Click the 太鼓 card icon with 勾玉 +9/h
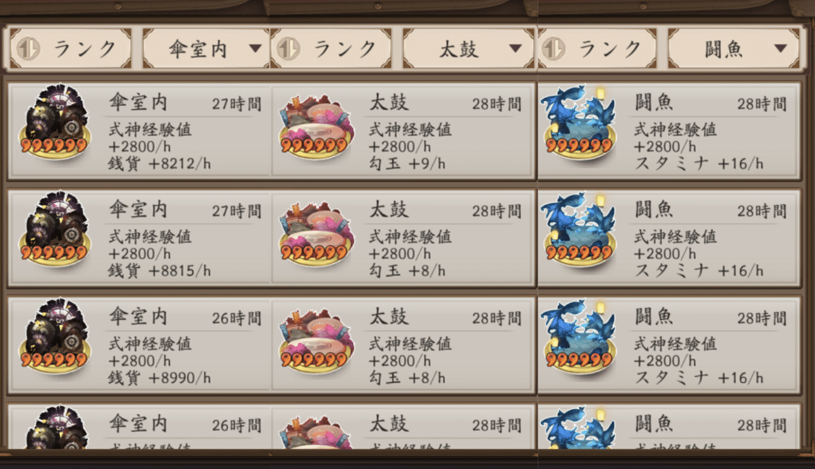The width and height of the screenshot is (815, 469). (316, 126)
